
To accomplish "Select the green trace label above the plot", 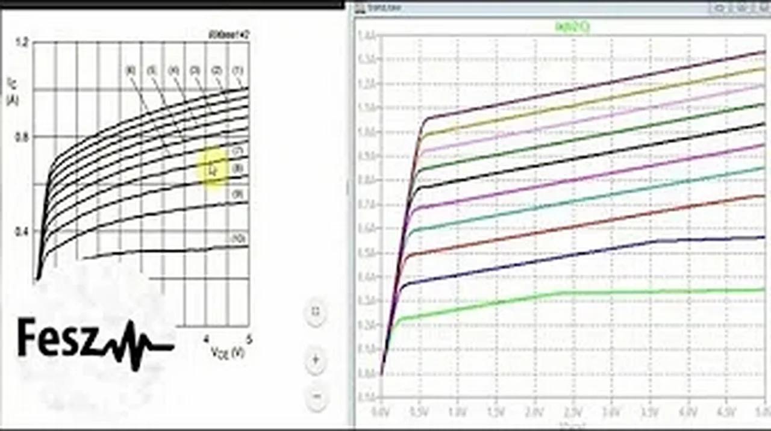I will pos(571,26).
